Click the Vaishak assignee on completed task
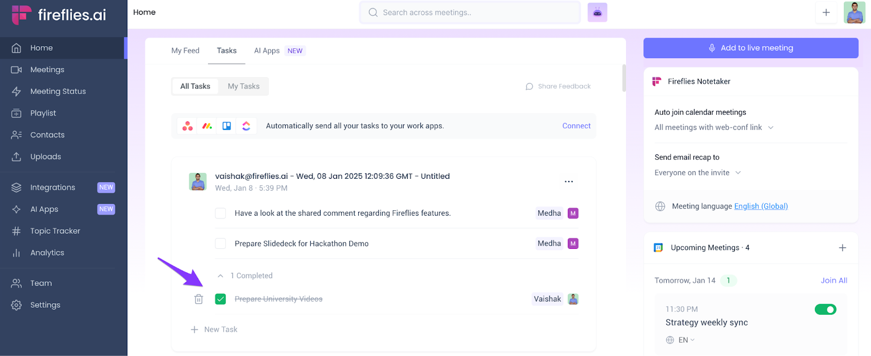The width and height of the screenshot is (871, 356). 555,299
